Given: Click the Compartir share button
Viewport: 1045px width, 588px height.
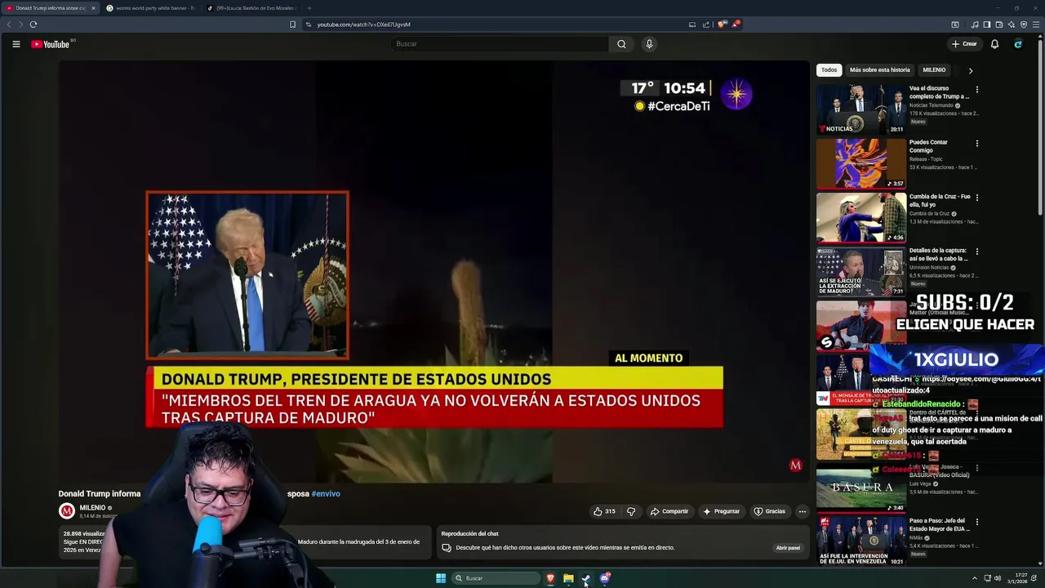Looking at the screenshot, I should click(x=669, y=511).
